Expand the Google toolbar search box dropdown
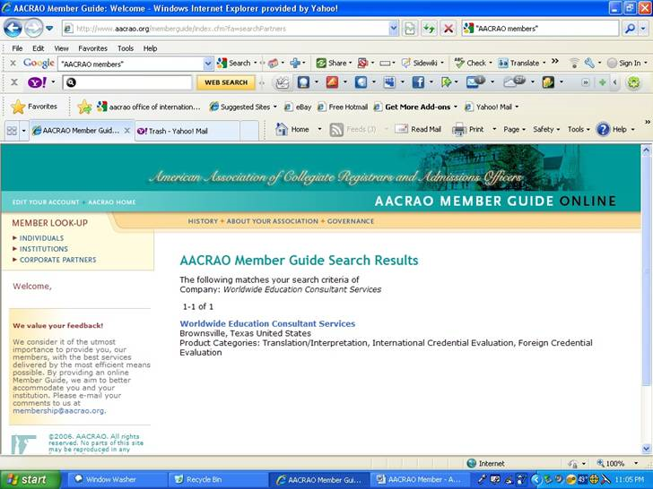 point(208,64)
